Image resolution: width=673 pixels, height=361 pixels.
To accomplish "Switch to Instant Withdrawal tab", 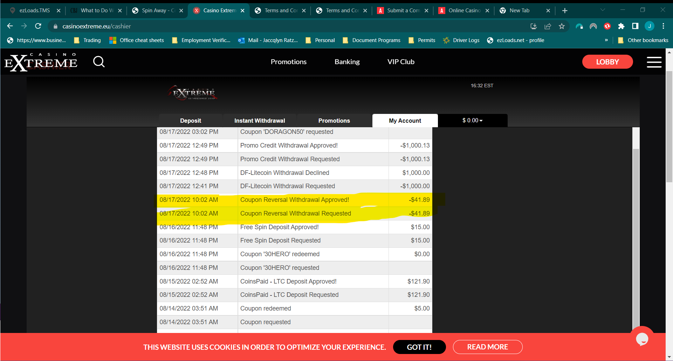I will pos(260,121).
